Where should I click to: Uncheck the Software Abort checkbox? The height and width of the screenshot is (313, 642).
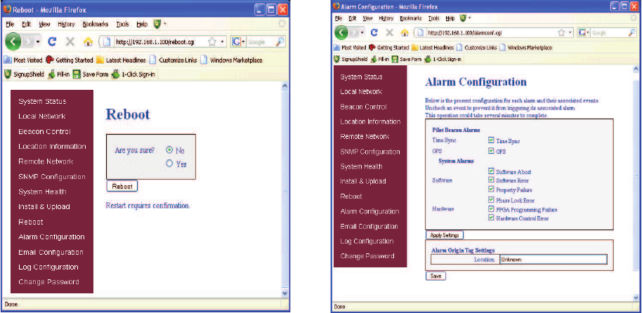(491, 171)
